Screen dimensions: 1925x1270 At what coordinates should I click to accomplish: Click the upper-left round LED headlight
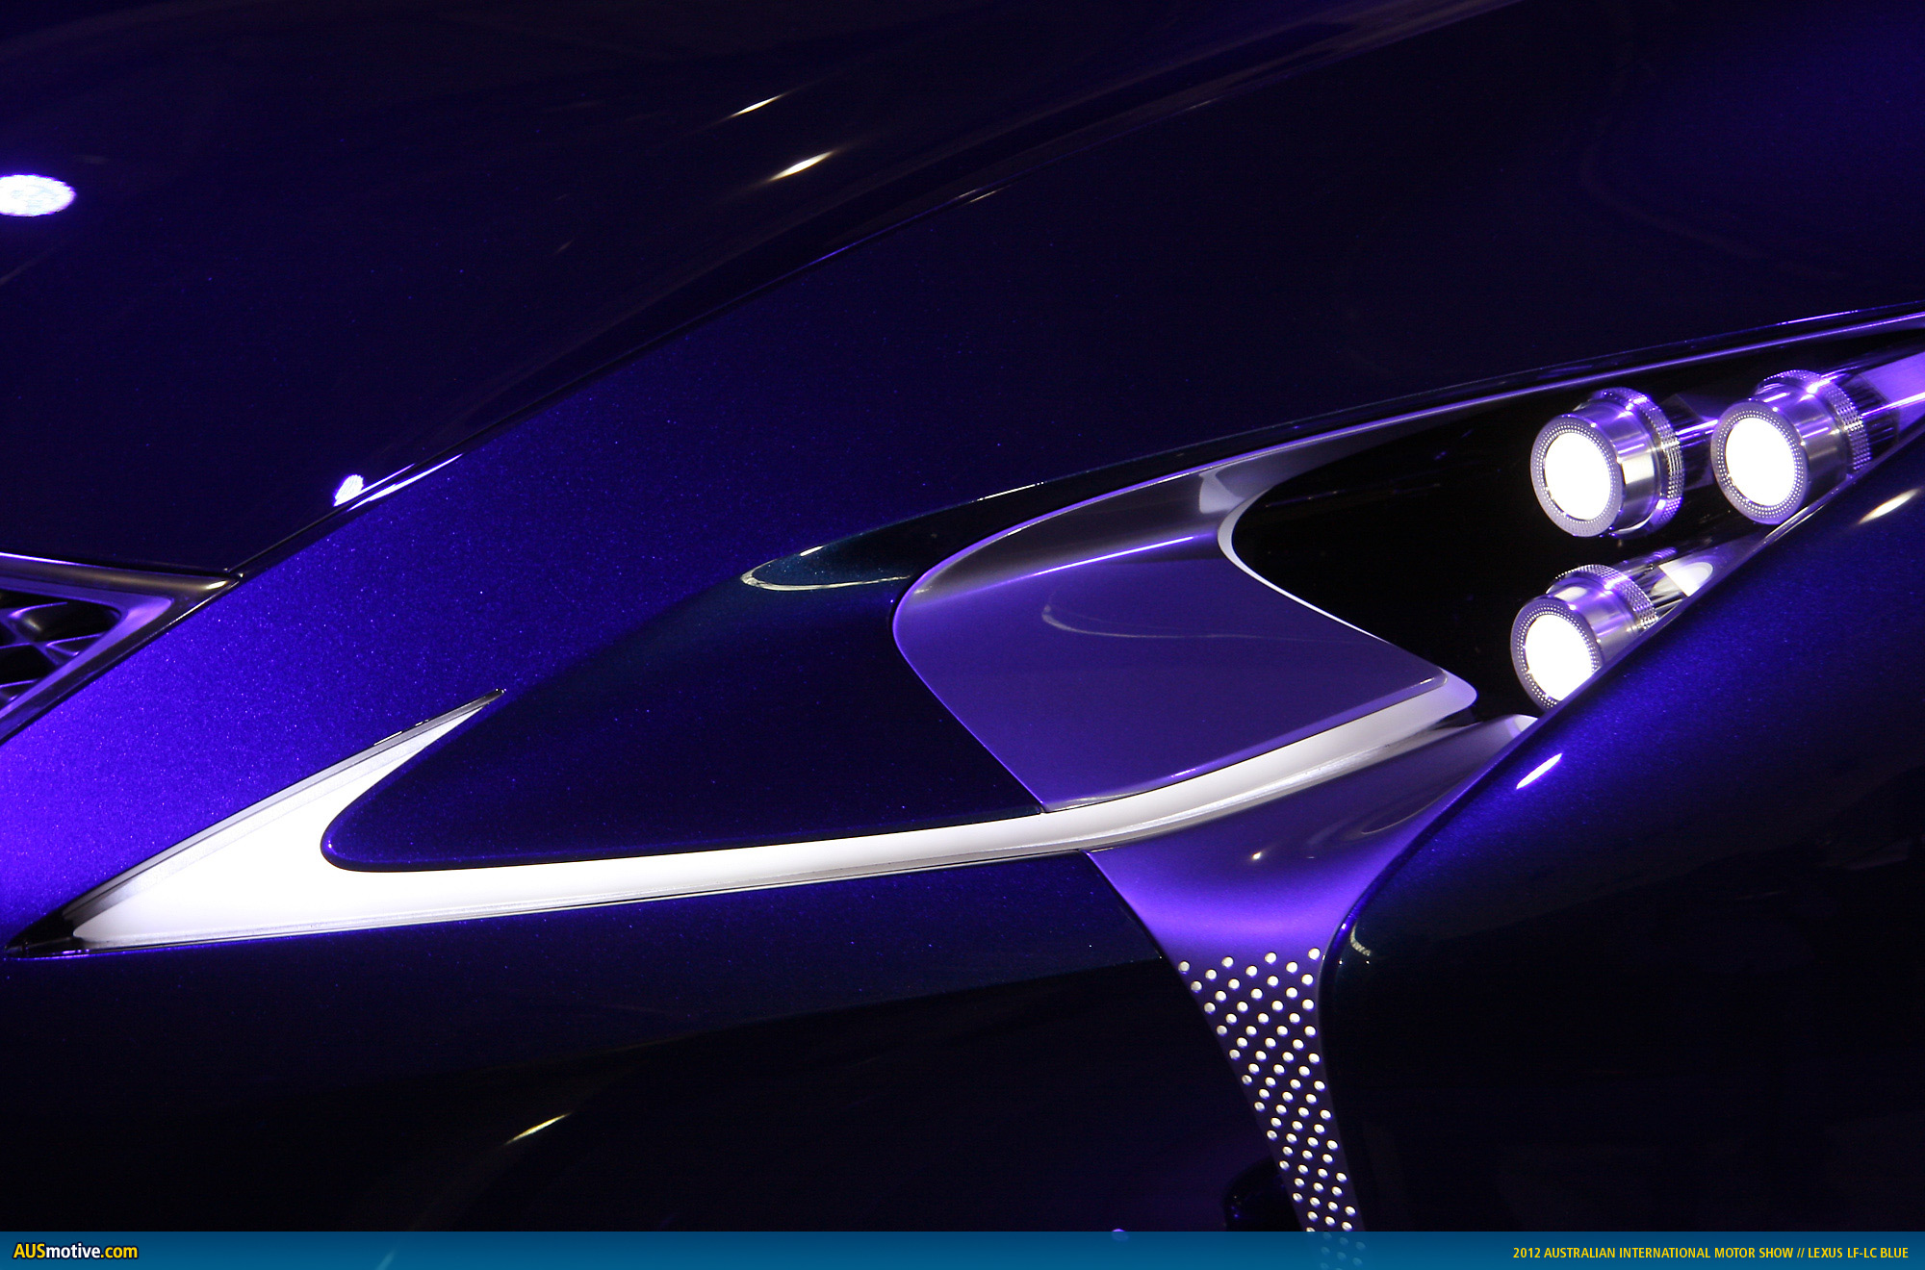pyautogui.click(x=1576, y=474)
